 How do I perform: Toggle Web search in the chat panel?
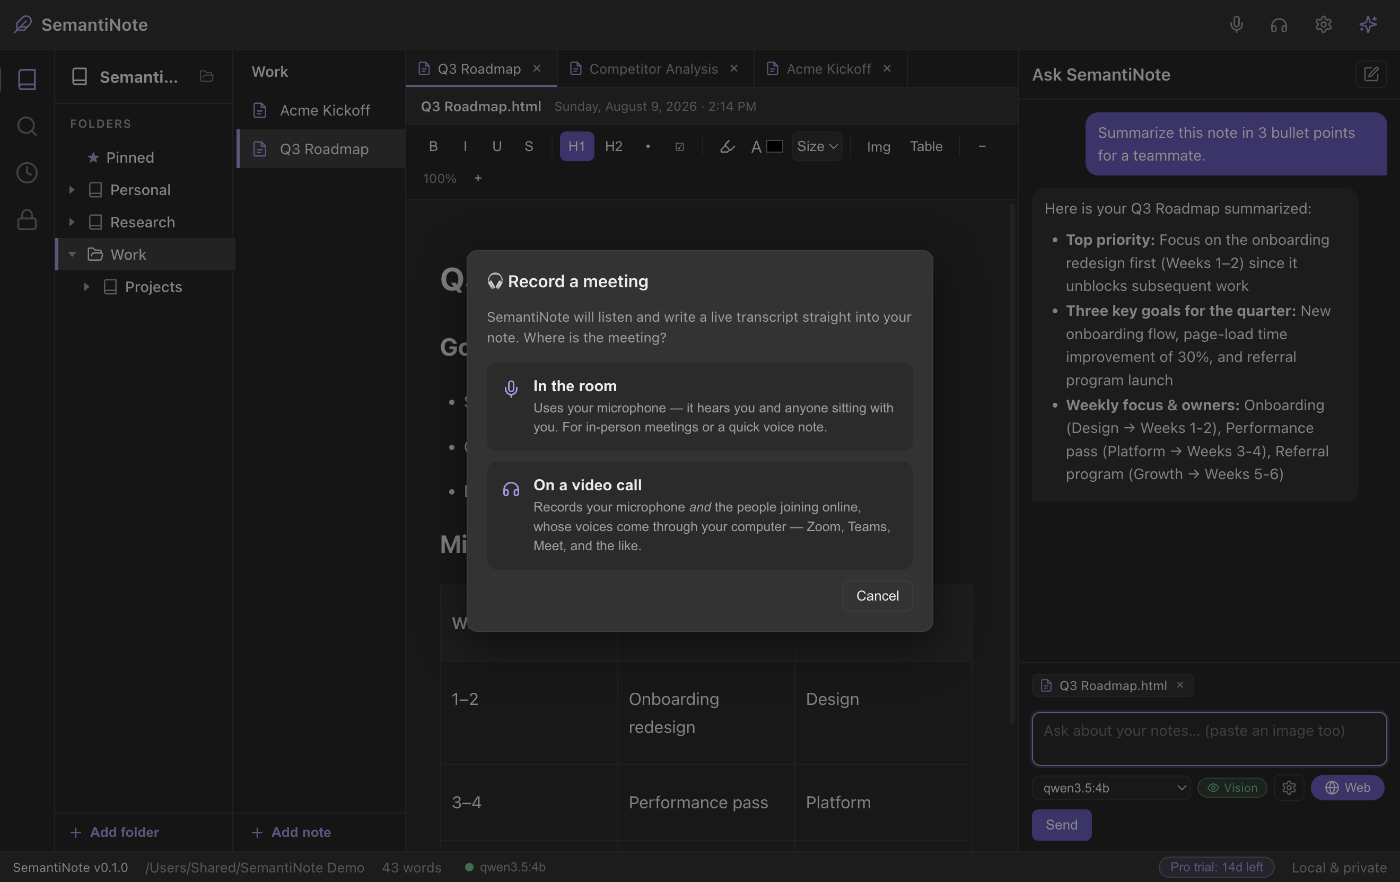click(1347, 787)
